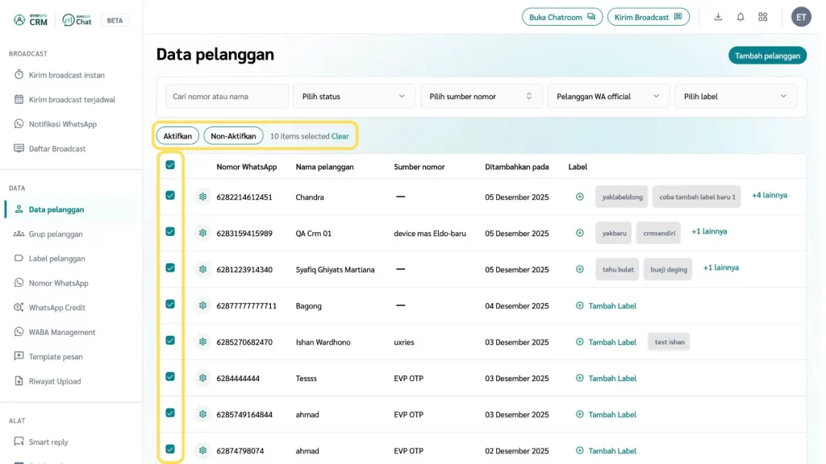Image resolution: width=826 pixels, height=464 pixels.
Task: Open the Pilih sumber nomor dropdown
Action: [481, 97]
